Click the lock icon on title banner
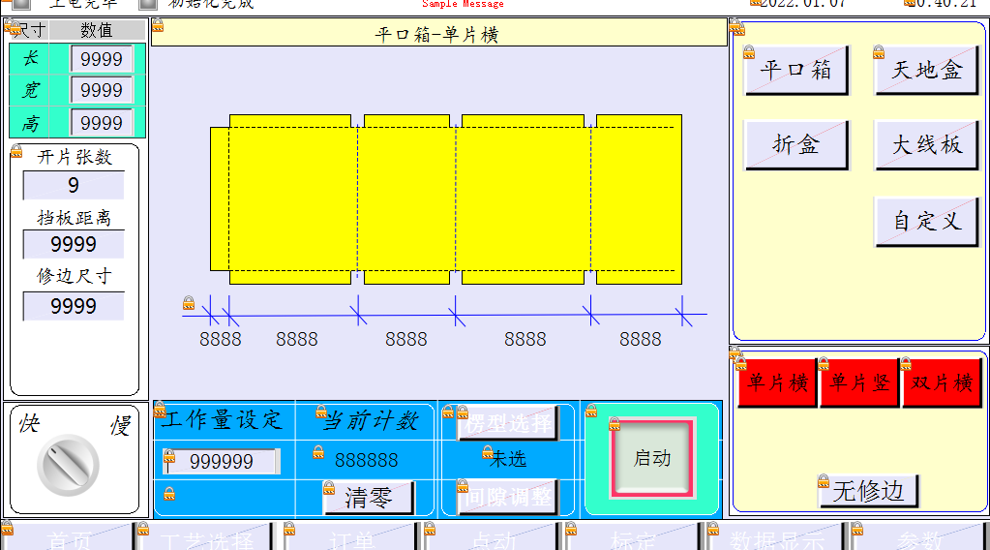 coord(158,25)
